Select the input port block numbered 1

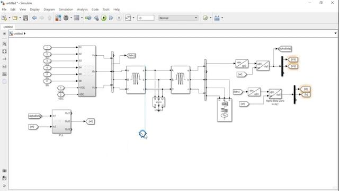point(47,47)
